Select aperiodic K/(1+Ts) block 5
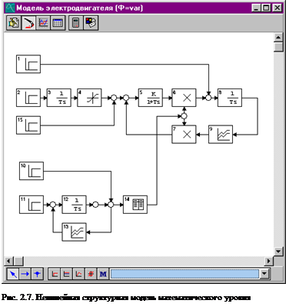This screenshot has height=307, width=289. coord(151,98)
